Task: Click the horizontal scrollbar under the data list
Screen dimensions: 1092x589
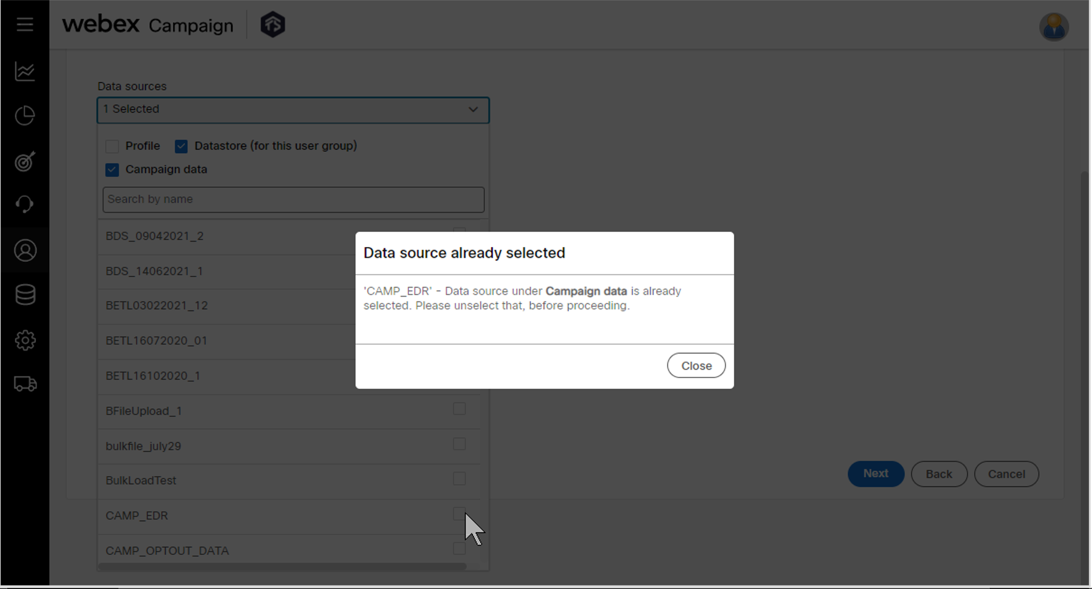Action: [x=282, y=566]
